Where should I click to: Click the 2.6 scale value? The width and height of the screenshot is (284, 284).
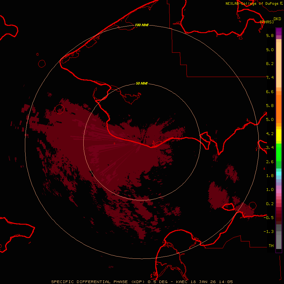(x=270, y=162)
